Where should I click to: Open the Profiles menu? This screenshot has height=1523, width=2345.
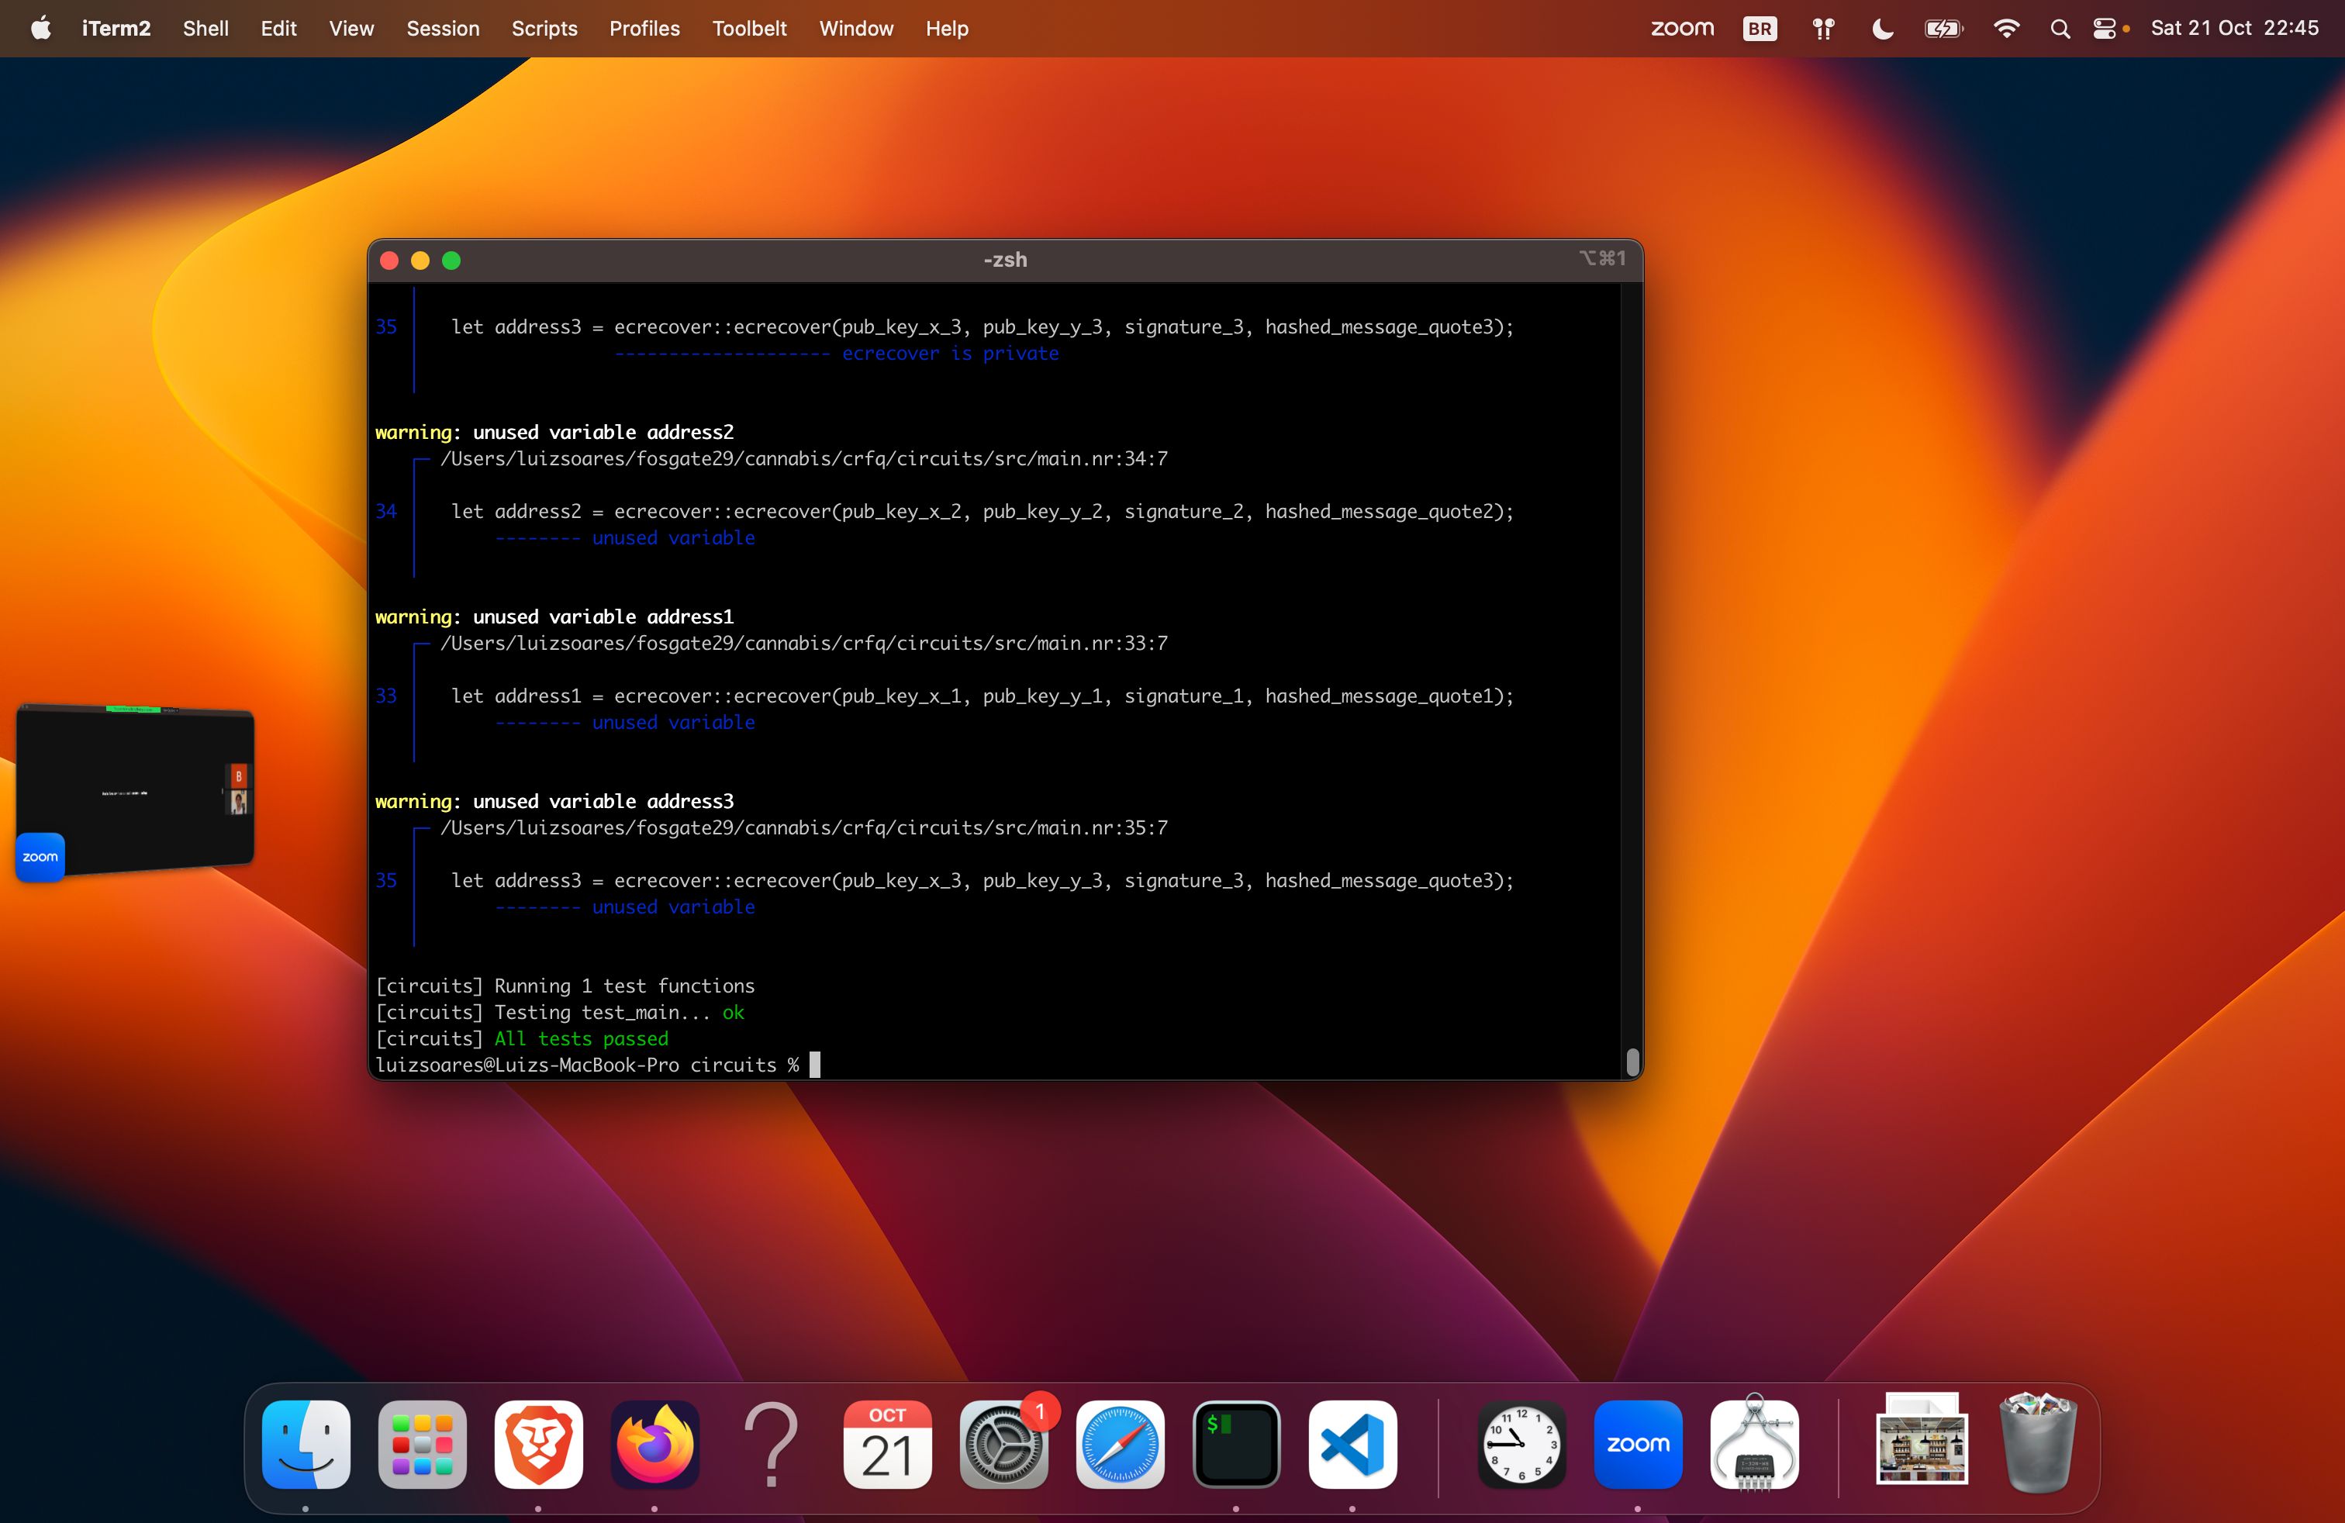(644, 28)
